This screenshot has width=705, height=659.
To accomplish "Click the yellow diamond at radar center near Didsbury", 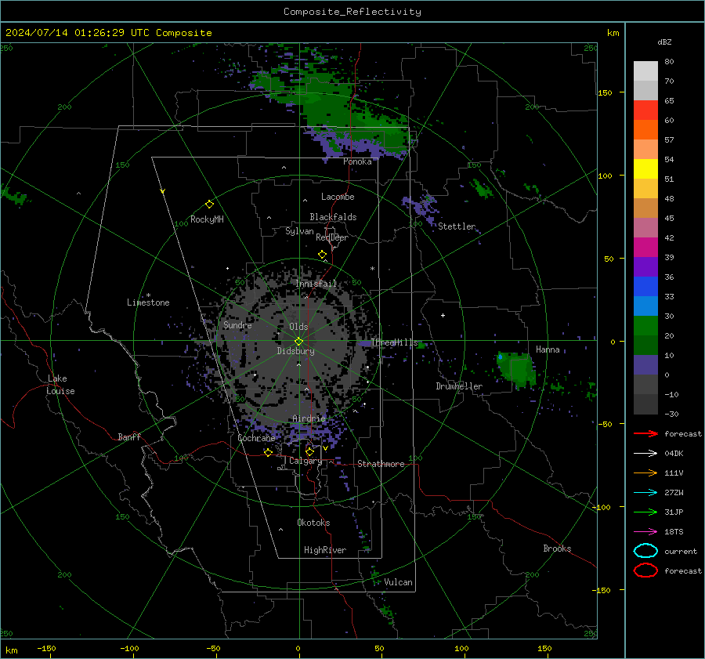I will tap(299, 342).
